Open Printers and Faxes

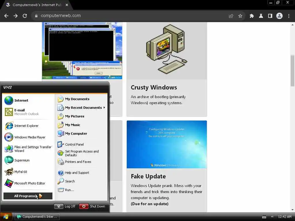(x=74, y=162)
